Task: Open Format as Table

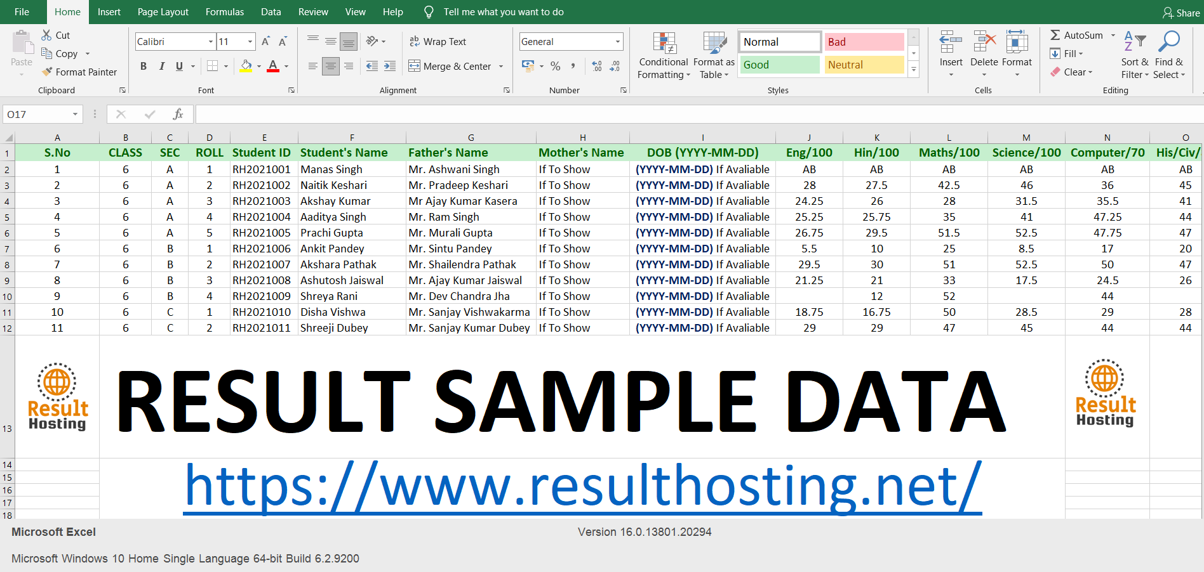Action: tap(714, 56)
